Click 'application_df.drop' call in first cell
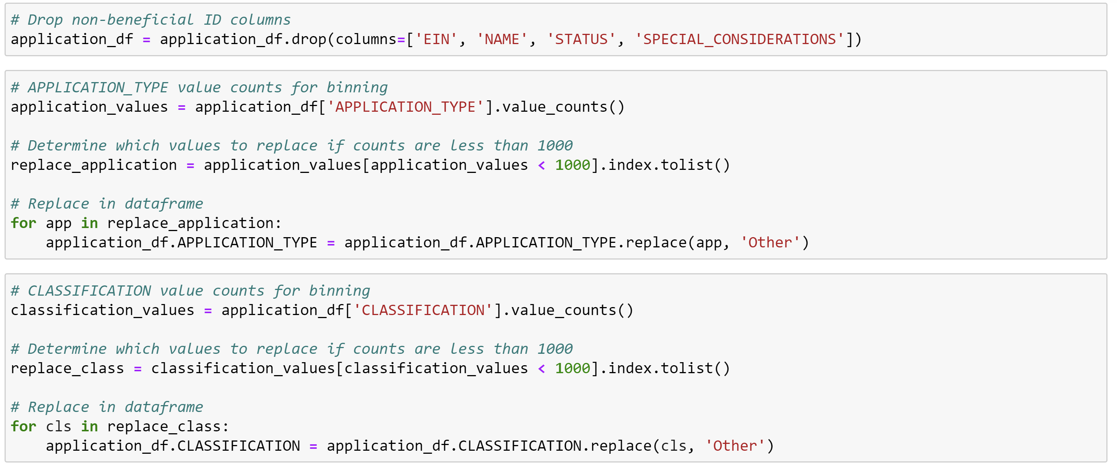Image resolution: width=1117 pixels, height=472 pixels. 243,40
